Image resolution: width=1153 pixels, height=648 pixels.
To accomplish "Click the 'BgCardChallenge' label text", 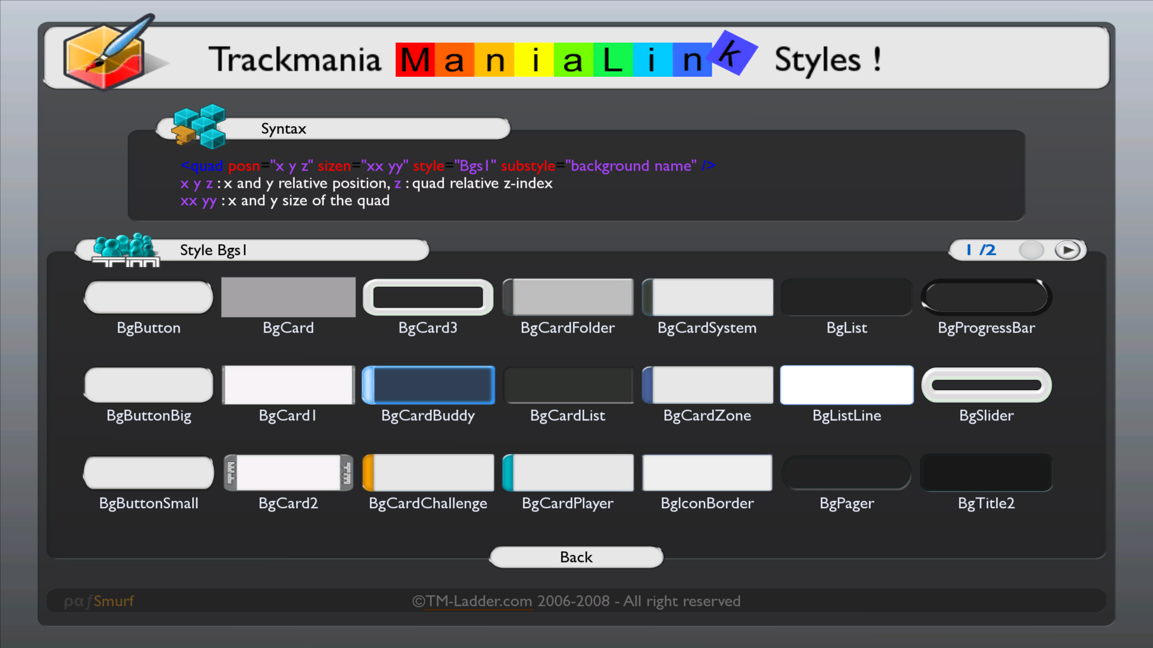I will point(428,503).
